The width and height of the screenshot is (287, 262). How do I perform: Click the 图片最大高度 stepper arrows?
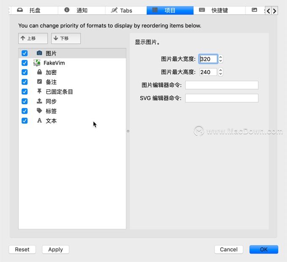pos(221,72)
